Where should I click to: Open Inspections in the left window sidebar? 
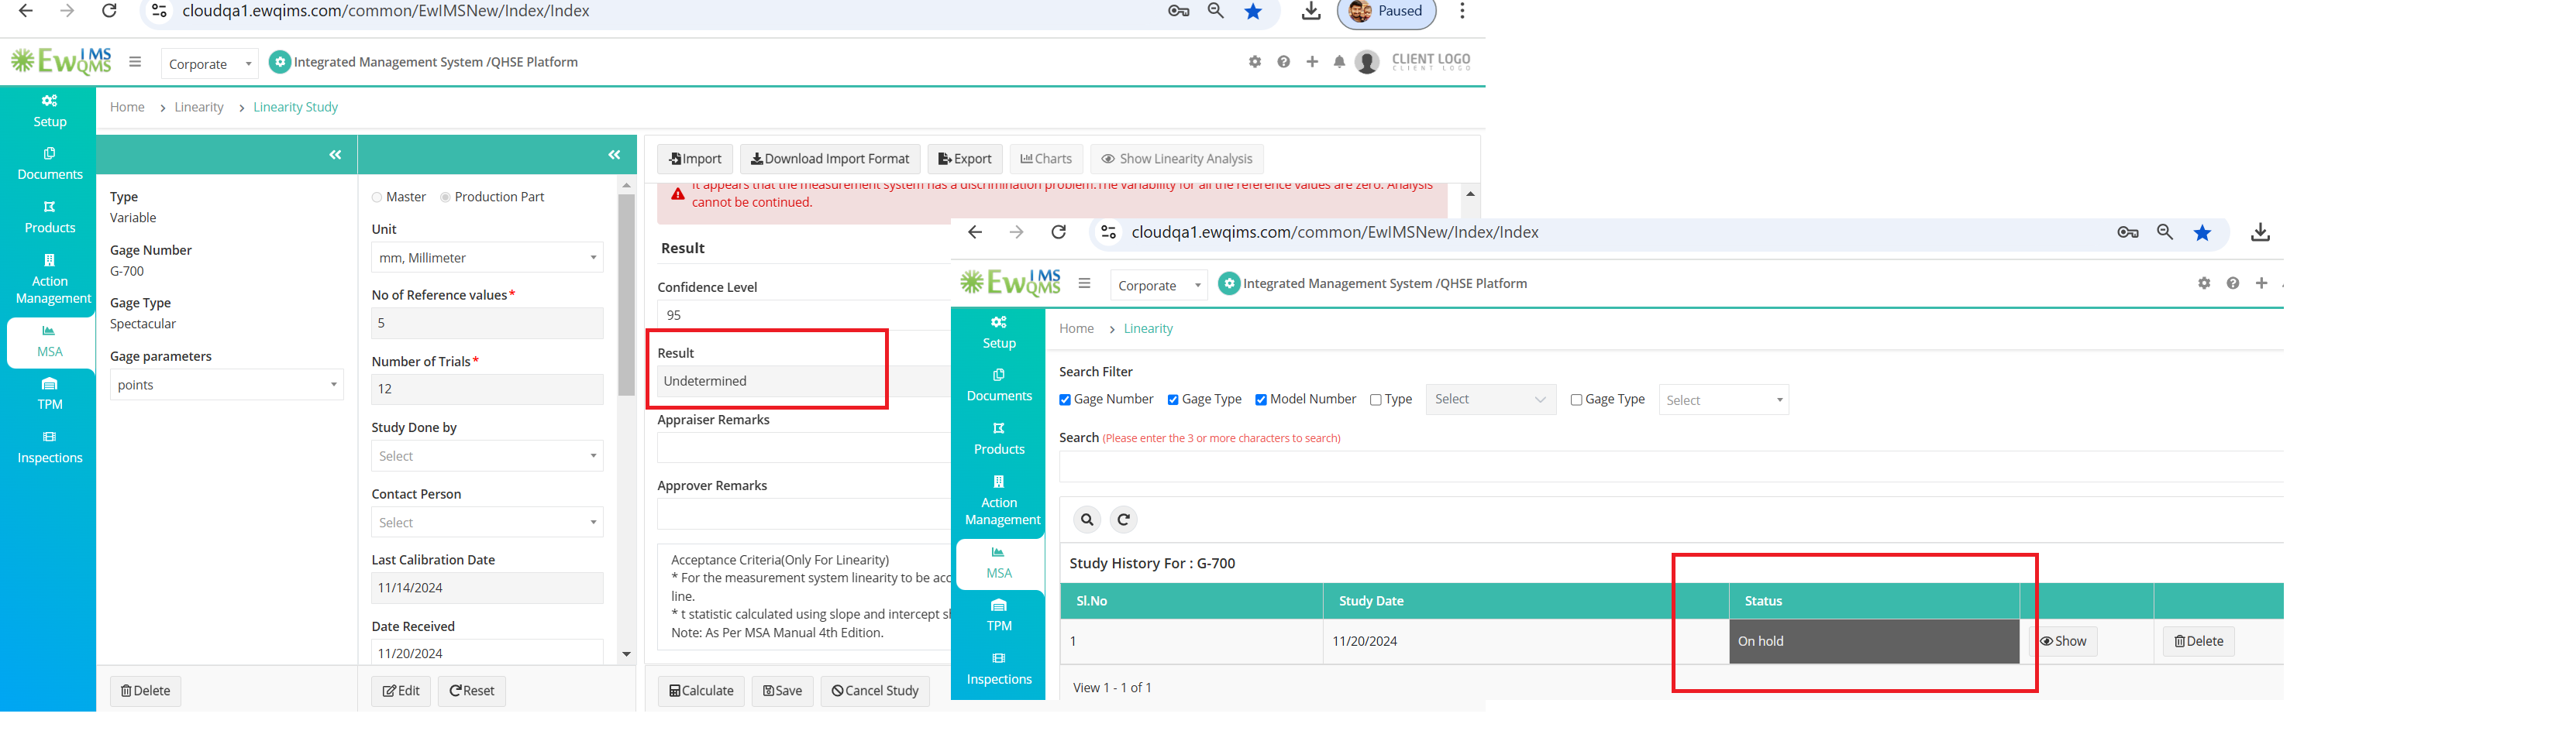pyautogui.click(x=49, y=448)
